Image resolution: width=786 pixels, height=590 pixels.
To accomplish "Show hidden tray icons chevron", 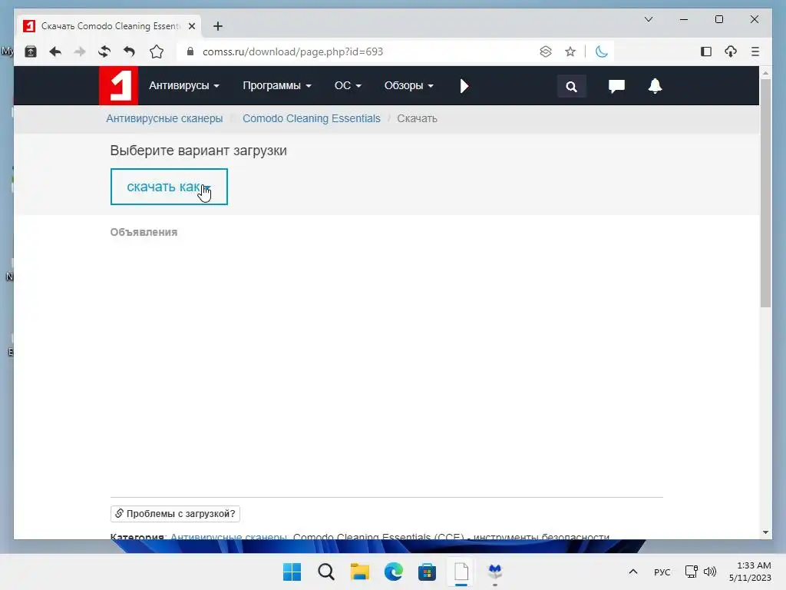I will 633,572.
